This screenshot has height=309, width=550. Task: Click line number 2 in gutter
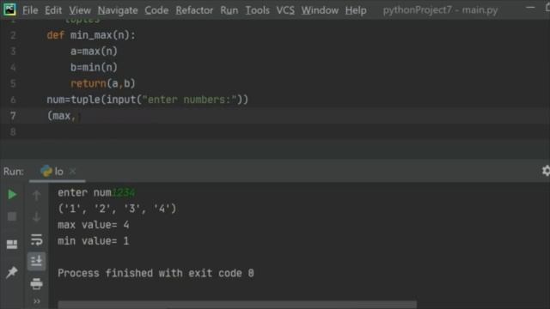coord(13,35)
